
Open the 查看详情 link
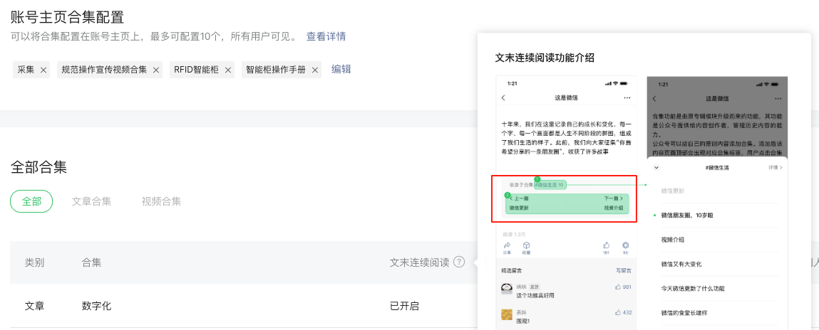coord(326,36)
